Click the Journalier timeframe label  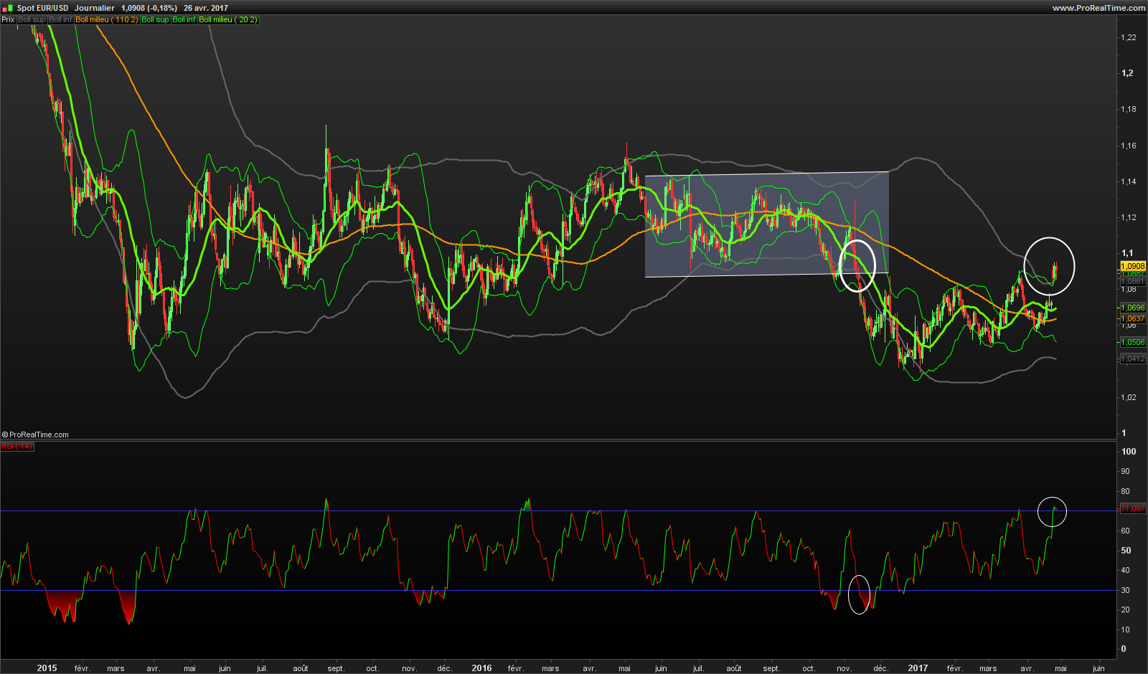(95, 8)
